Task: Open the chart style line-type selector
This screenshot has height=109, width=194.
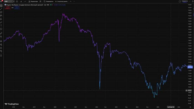Action: (25, 1)
